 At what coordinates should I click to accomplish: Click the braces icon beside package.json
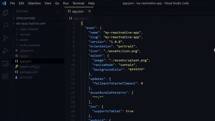pos(16,72)
